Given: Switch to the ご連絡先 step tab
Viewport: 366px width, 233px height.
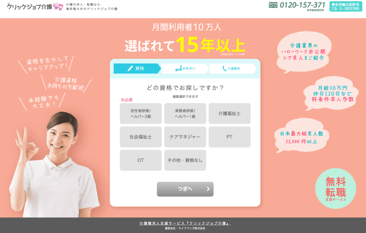Looking at the screenshot, I should (x=233, y=68).
